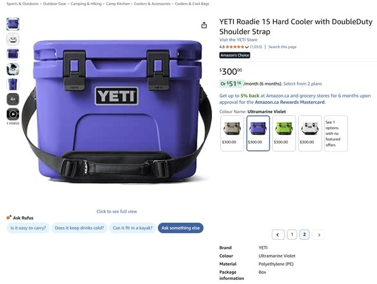The image size is (377, 284).
Task: Open Select from 2 plans link
Action: pyautogui.click(x=302, y=84)
